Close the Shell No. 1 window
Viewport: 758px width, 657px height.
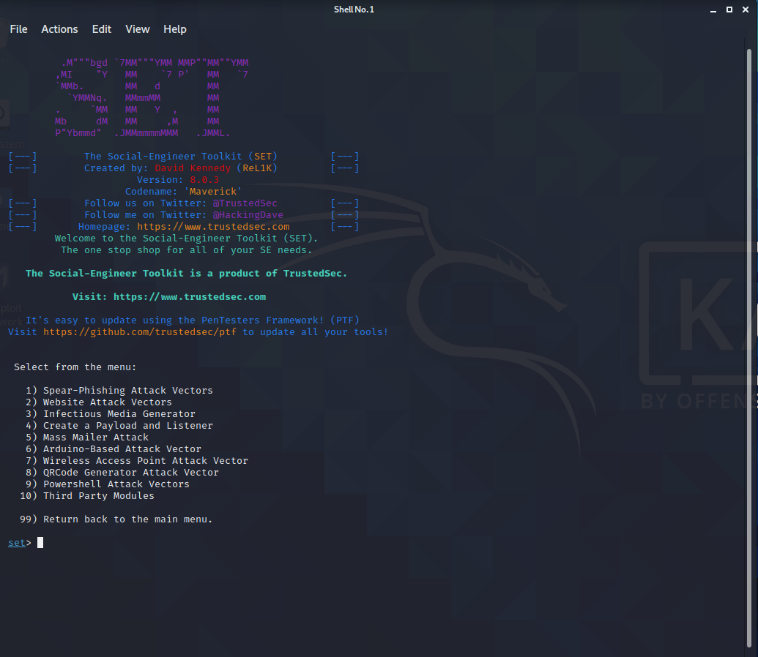click(x=746, y=10)
